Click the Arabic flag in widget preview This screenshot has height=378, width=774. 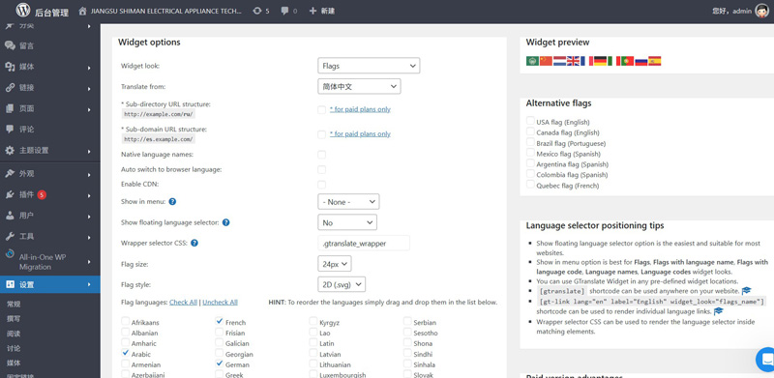pyautogui.click(x=532, y=61)
